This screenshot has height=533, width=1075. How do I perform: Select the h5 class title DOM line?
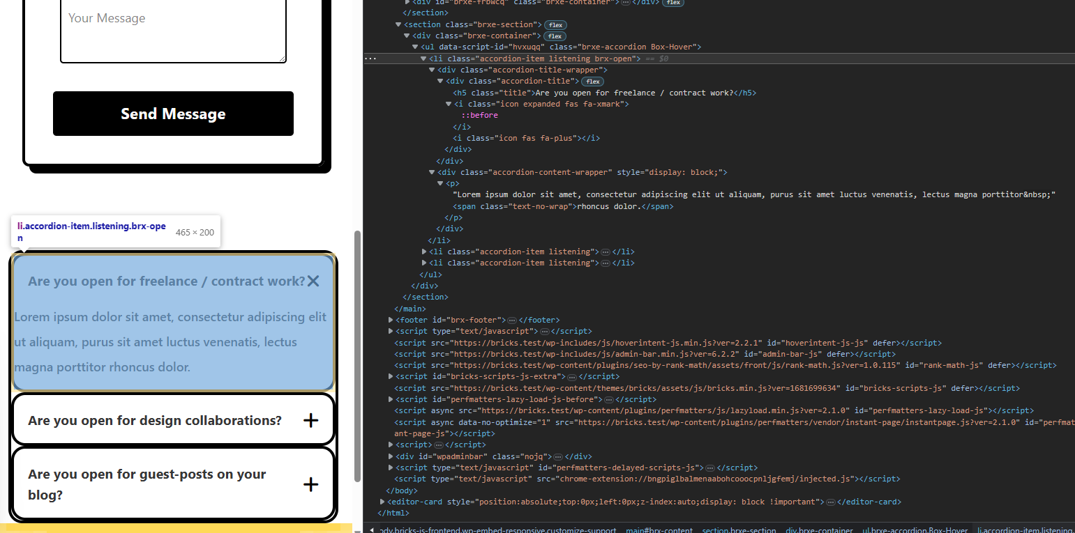pos(604,93)
